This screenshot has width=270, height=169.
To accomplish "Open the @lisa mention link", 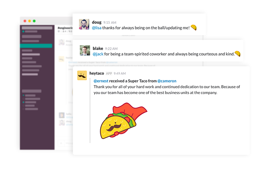I will coord(97,28).
